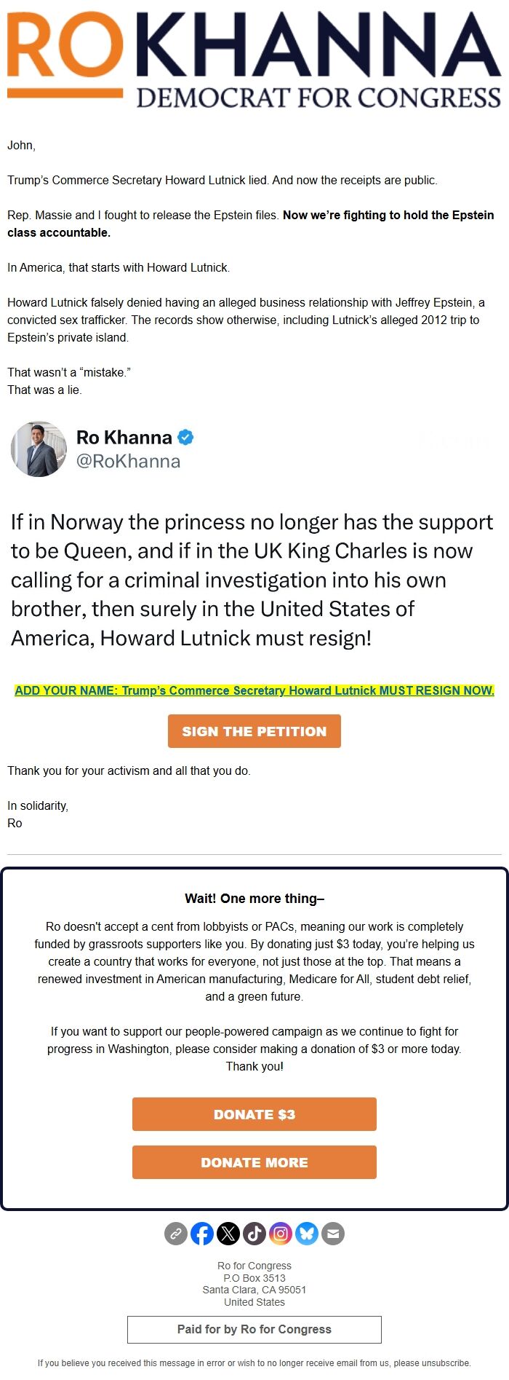Image resolution: width=509 pixels, height=1380 pixels.
Task: Open the TikTok icon
Action: 254,1234
